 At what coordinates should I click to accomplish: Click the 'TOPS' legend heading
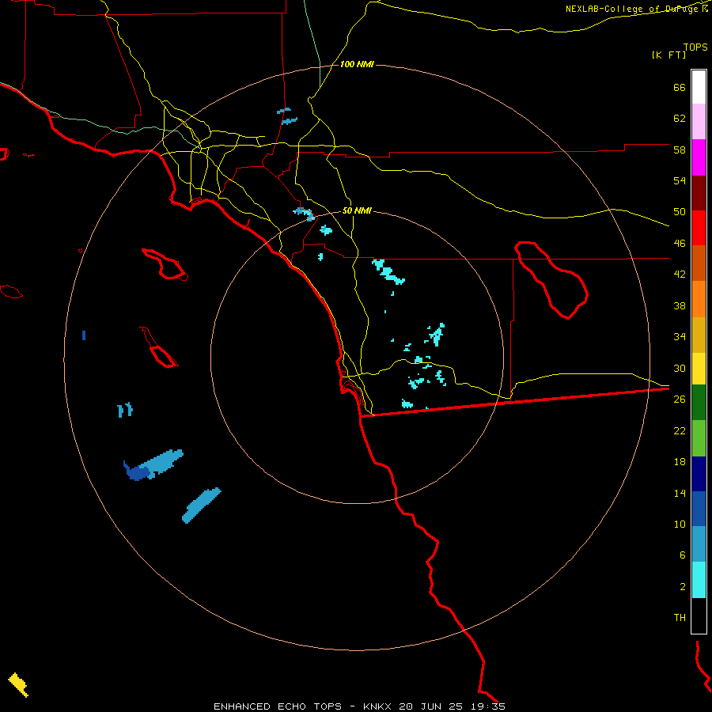pos(695,47)
